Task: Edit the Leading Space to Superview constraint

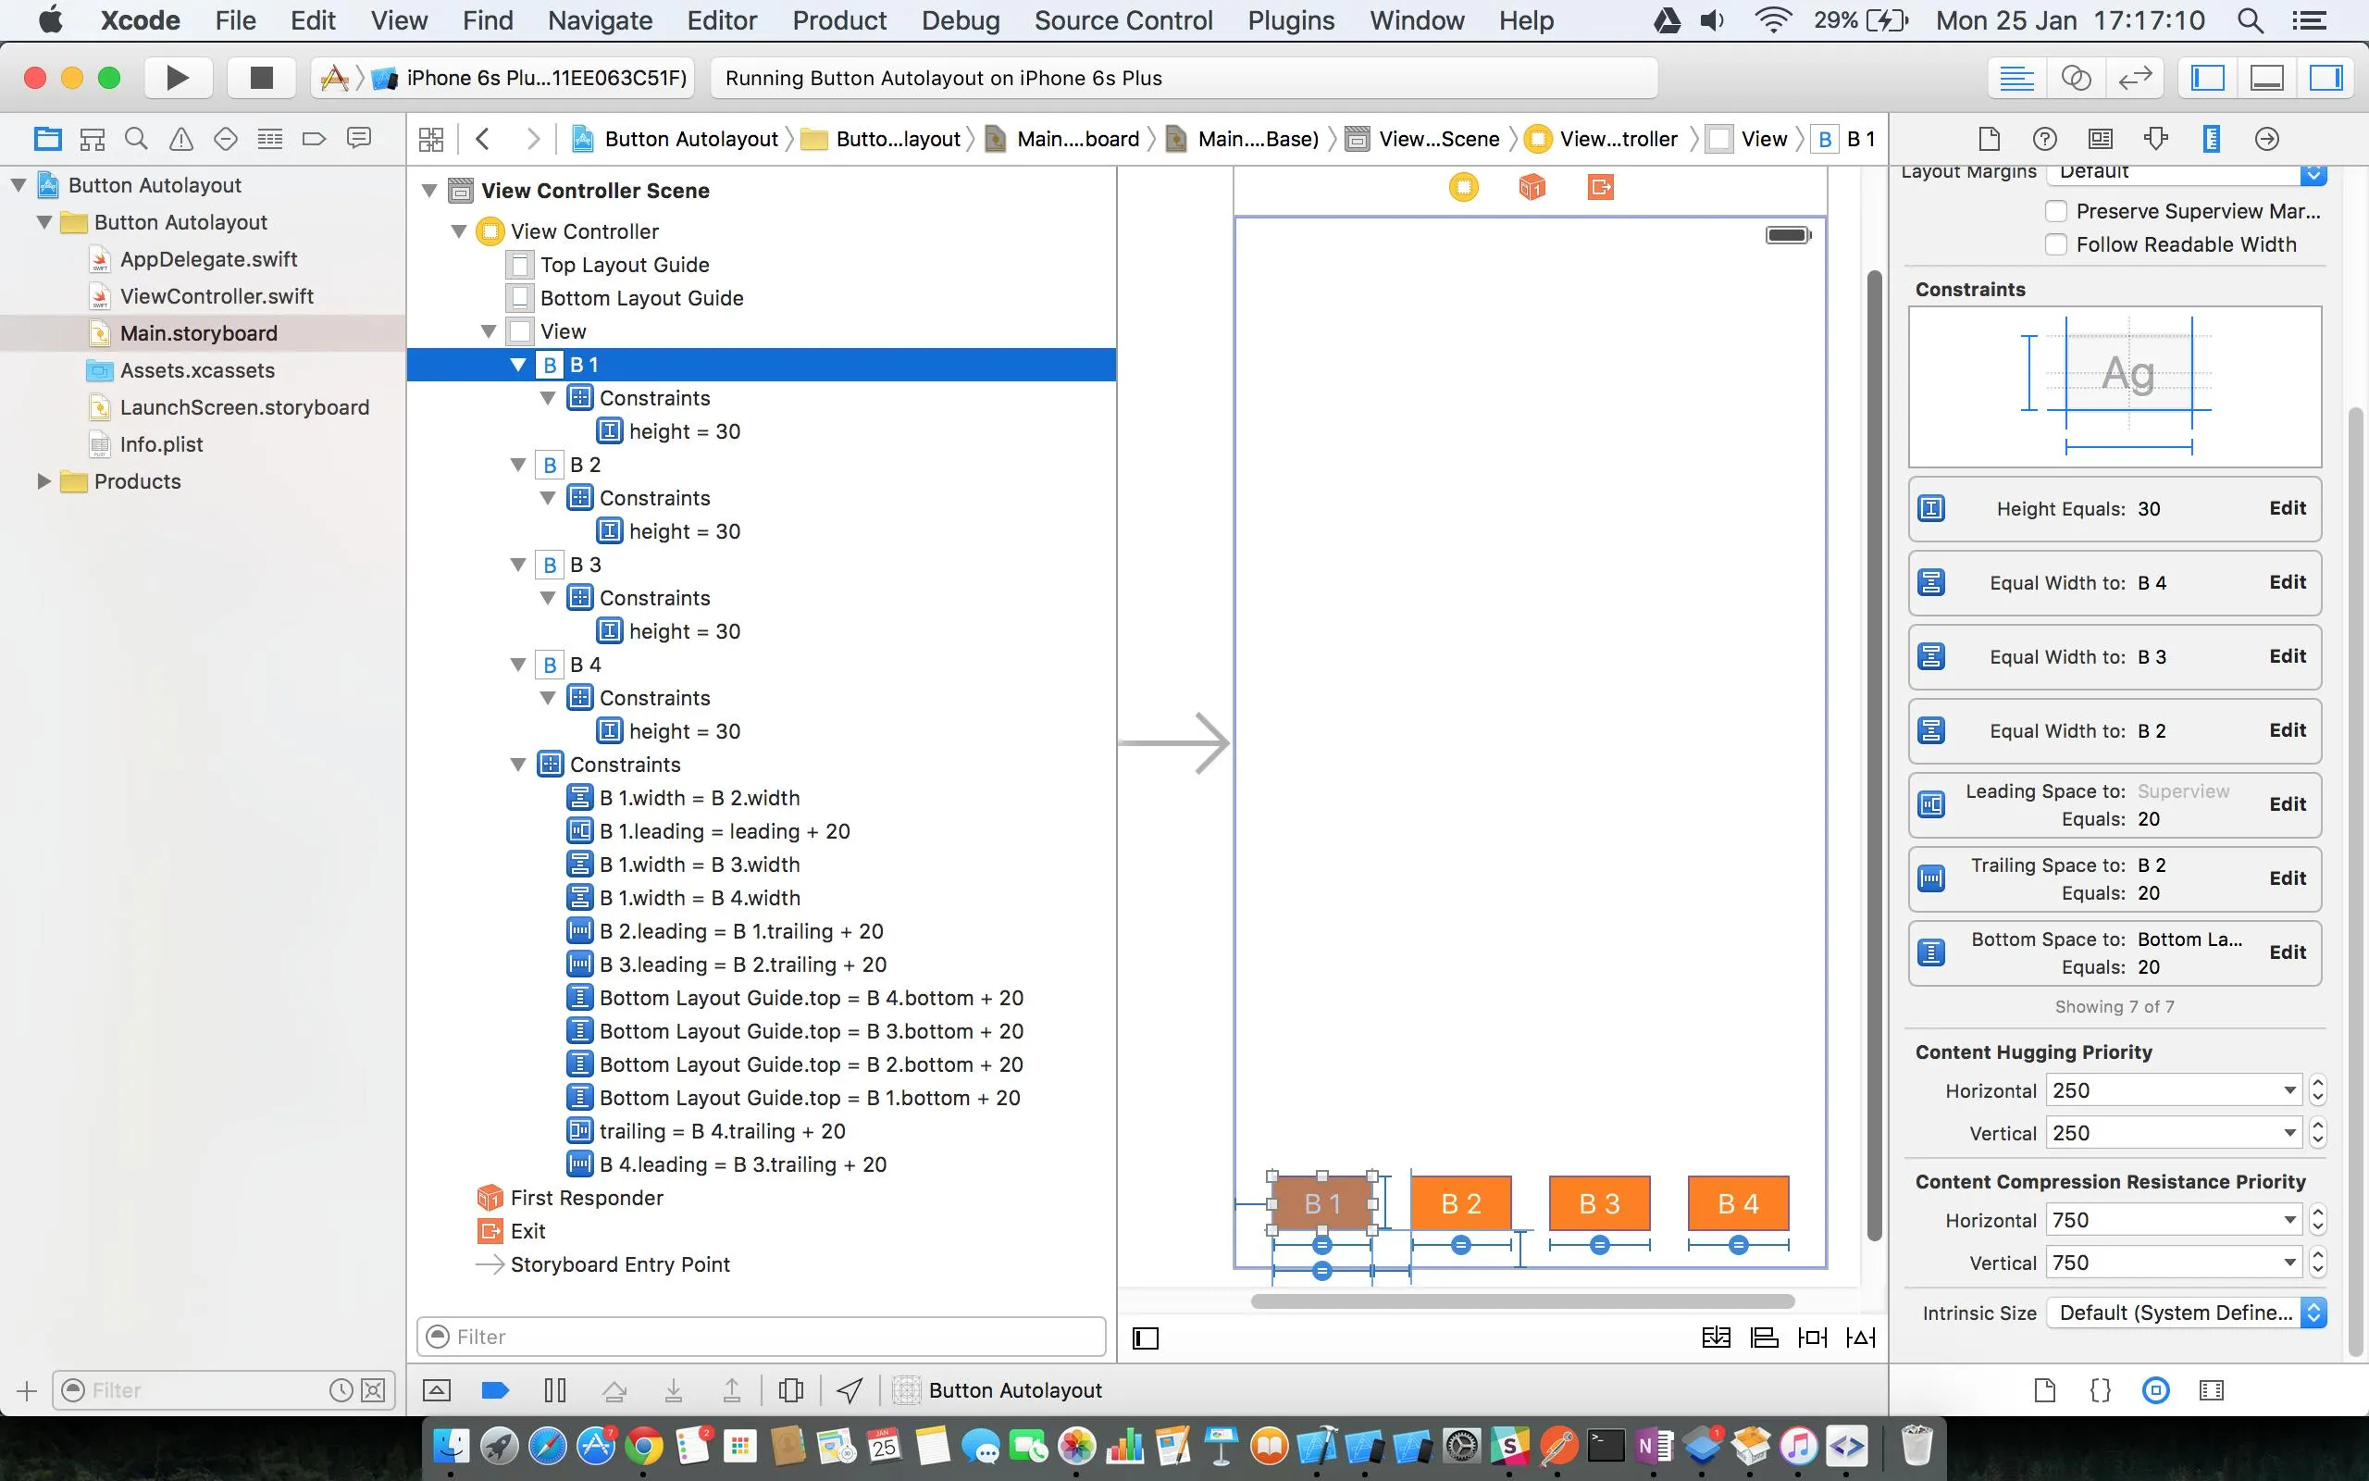Action: (2287, 804)
